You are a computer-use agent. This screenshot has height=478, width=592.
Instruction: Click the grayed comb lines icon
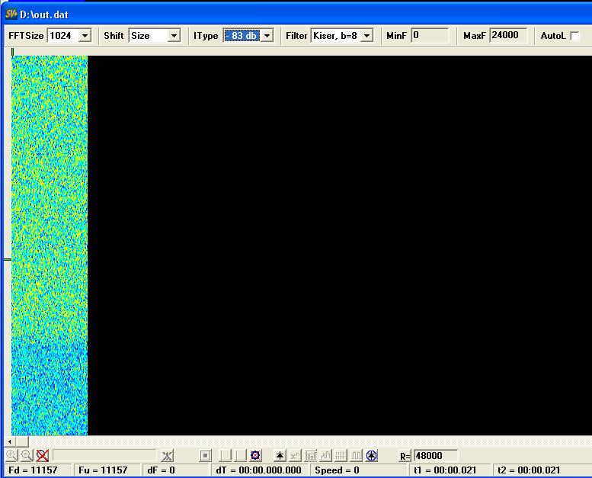pyautogui.click(x=341, y=456)
